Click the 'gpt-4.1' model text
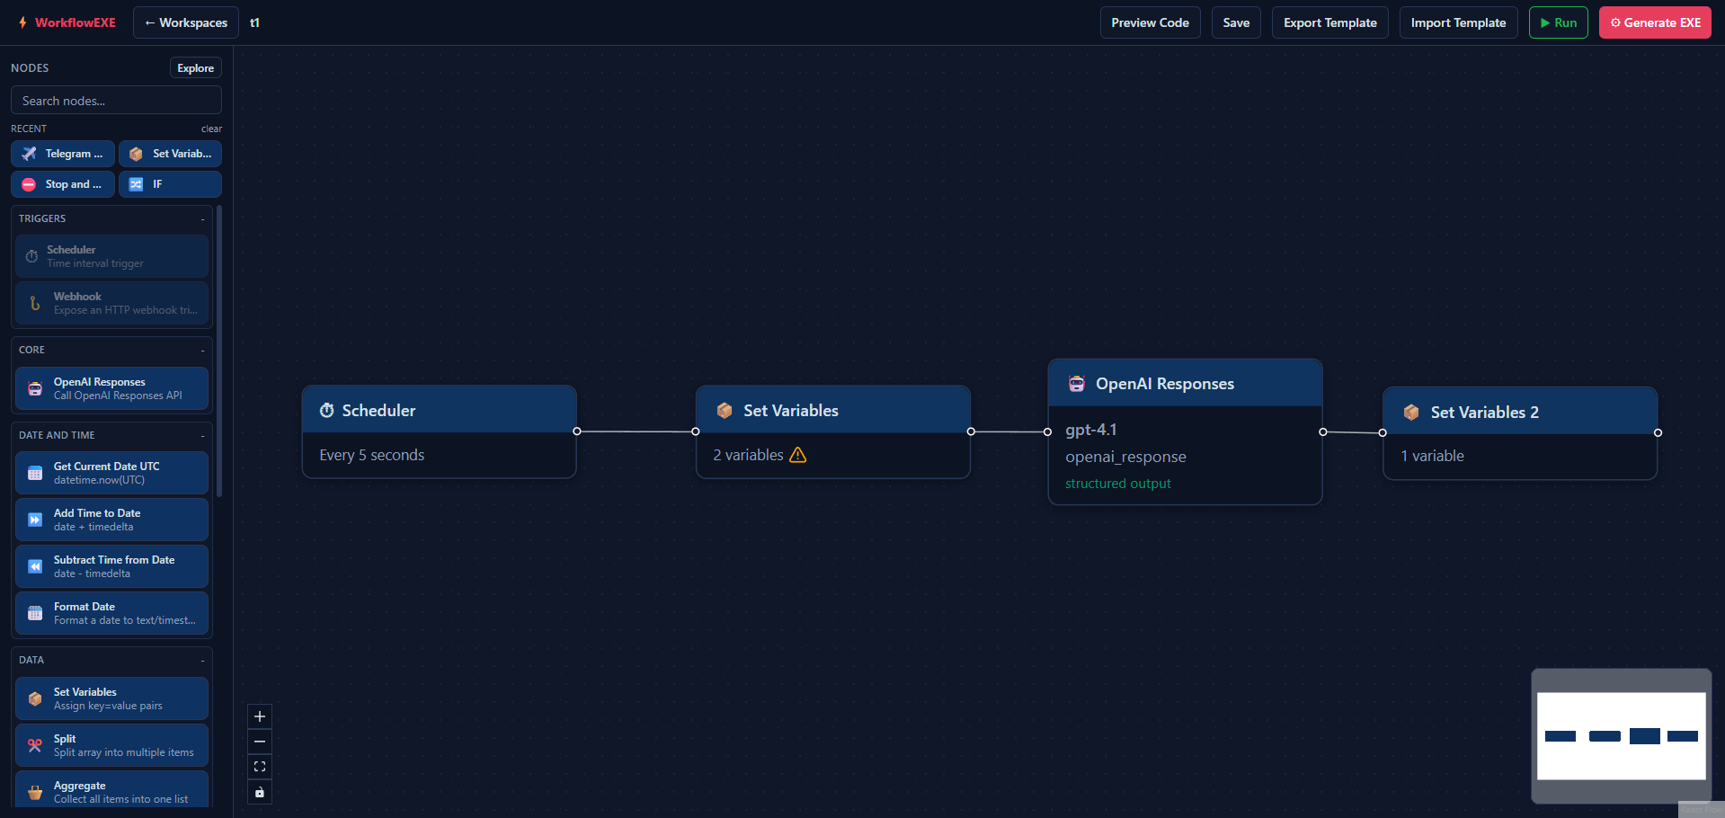Screen dimensions: 1725x818 pos(1090,430)
